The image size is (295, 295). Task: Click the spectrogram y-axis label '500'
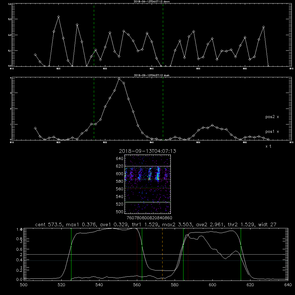click(120, 212)
